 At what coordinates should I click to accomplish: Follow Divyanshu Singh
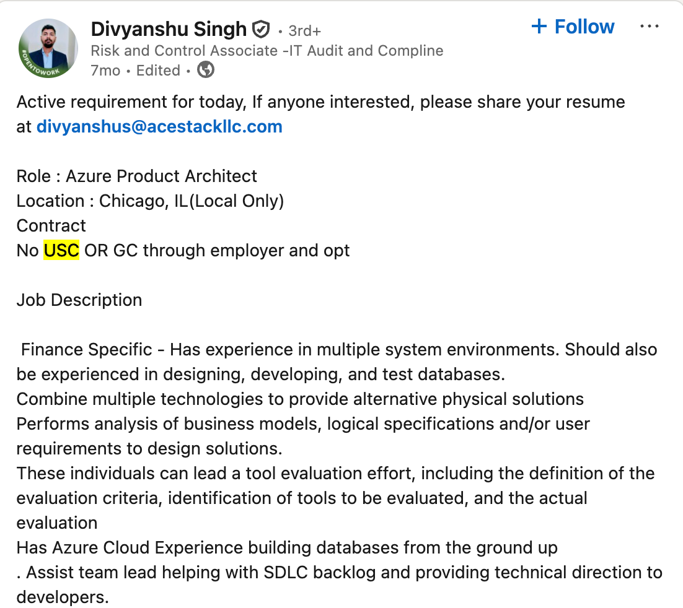click(x=573, y=27)
